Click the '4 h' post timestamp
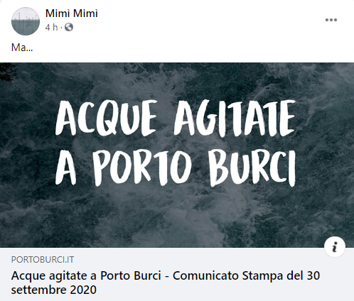Viewport: 354px width, 301px height. 51,28
